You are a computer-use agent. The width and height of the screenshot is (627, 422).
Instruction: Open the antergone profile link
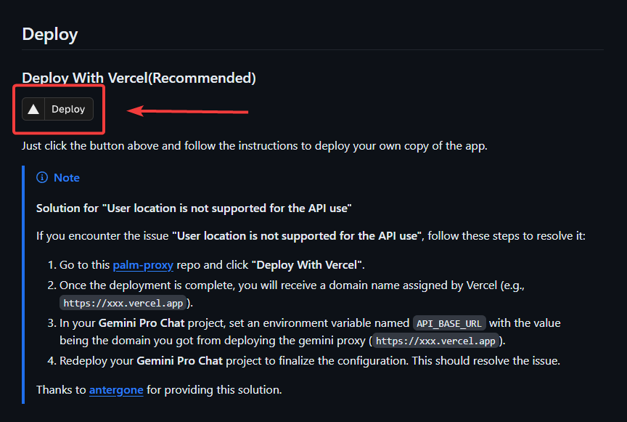(x=116, y=390)
